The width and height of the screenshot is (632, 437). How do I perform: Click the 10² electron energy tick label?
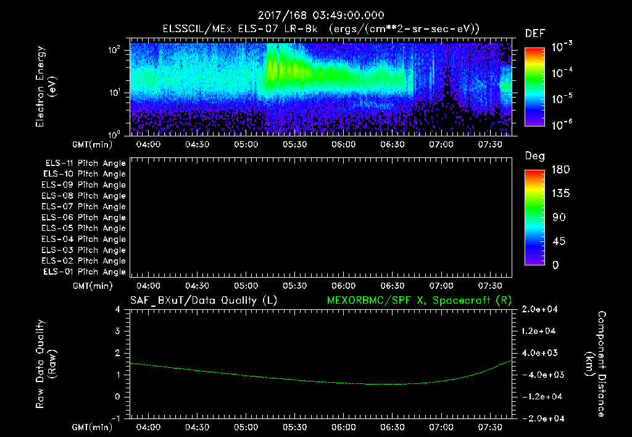tap(114, 51)
